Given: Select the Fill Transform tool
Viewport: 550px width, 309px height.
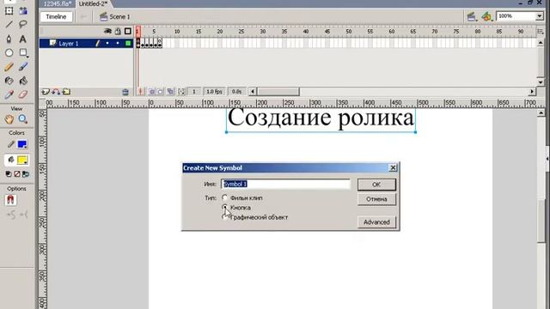Looking at the screenshot, I should [x=23, y=10].
